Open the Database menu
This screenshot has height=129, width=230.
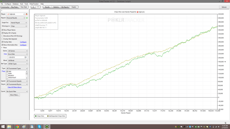15,4
